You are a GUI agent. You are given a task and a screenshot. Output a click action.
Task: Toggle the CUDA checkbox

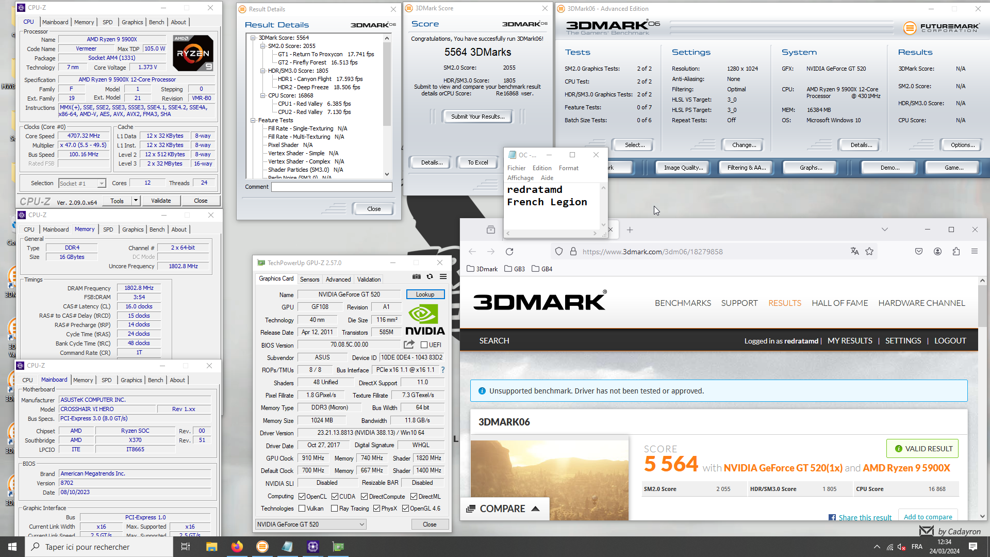pos(335,496)
